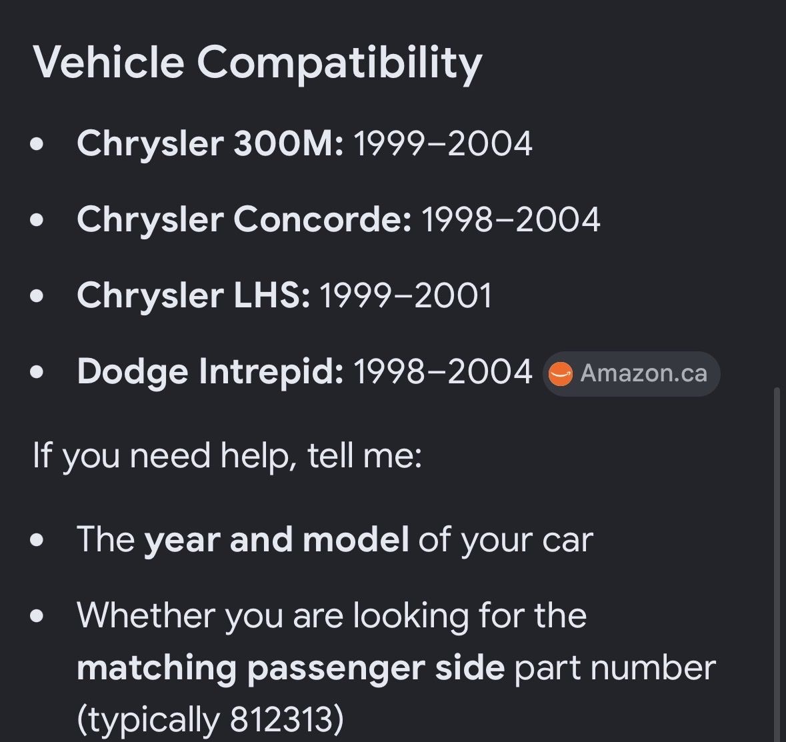Click the 1999–2004 year range text

(443, 144)
